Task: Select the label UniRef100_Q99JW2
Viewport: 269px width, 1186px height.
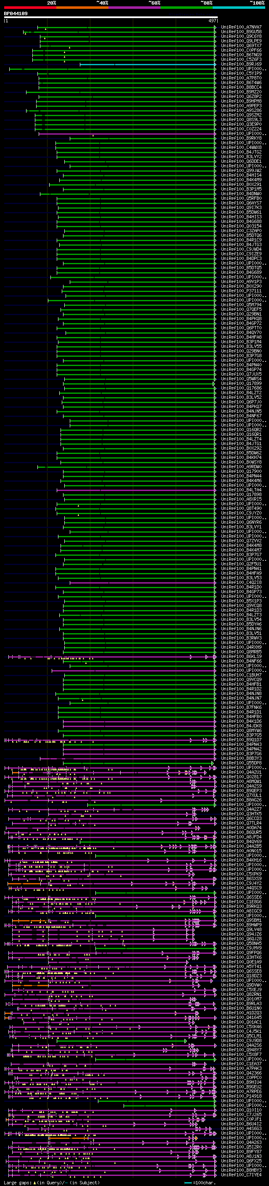Action: point(241,170)
